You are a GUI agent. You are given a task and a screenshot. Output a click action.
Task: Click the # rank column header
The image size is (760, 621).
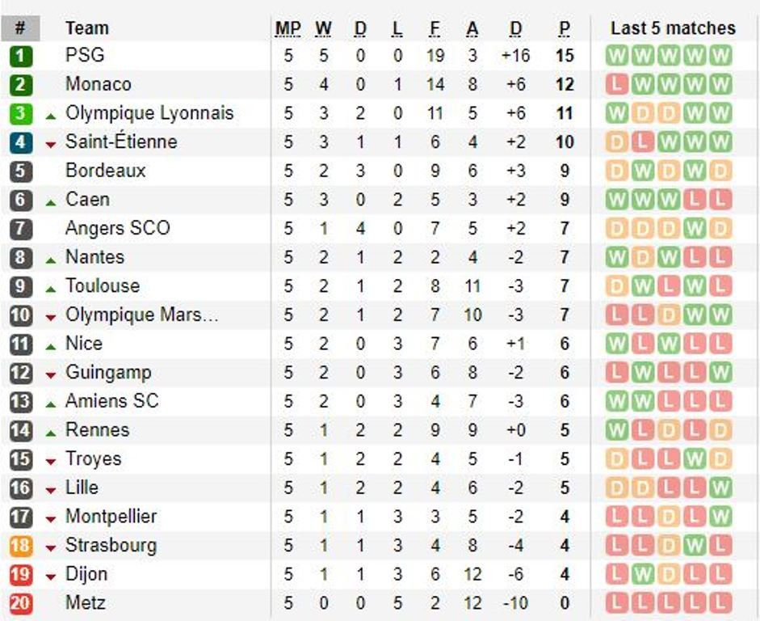coord(21,28)
